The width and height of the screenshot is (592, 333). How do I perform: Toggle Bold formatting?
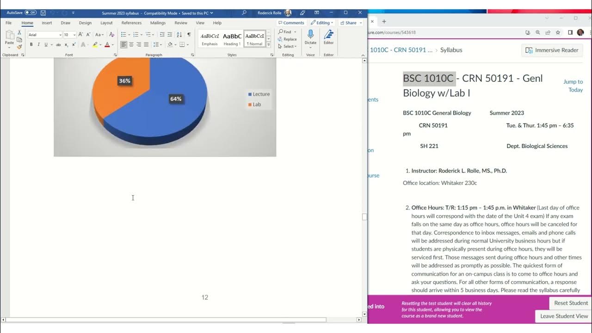[x=31, y=44]
